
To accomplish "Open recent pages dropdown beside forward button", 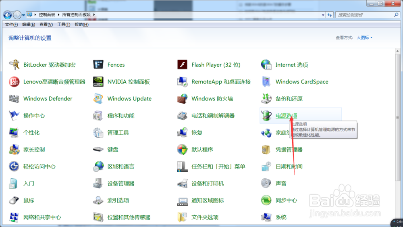I will tap(23, 15).
